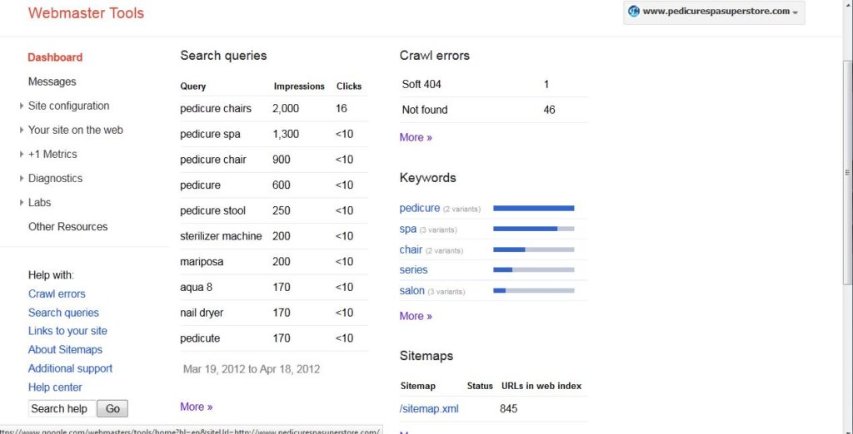853x434 pixels.
Task: Click the Keywords section heading
Action: (427, 178)
